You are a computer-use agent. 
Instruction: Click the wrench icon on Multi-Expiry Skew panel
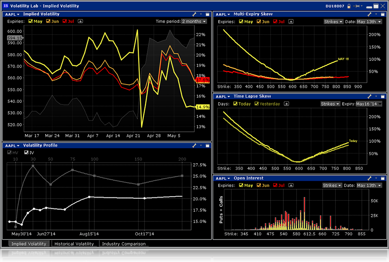pos(369,14)
